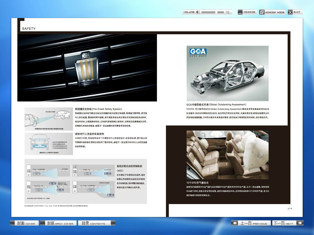The height and width of the screenshot is (235, 314).
Task: Click the GOA logo badge
Action: pyautogui.click(x=198, y=51)
